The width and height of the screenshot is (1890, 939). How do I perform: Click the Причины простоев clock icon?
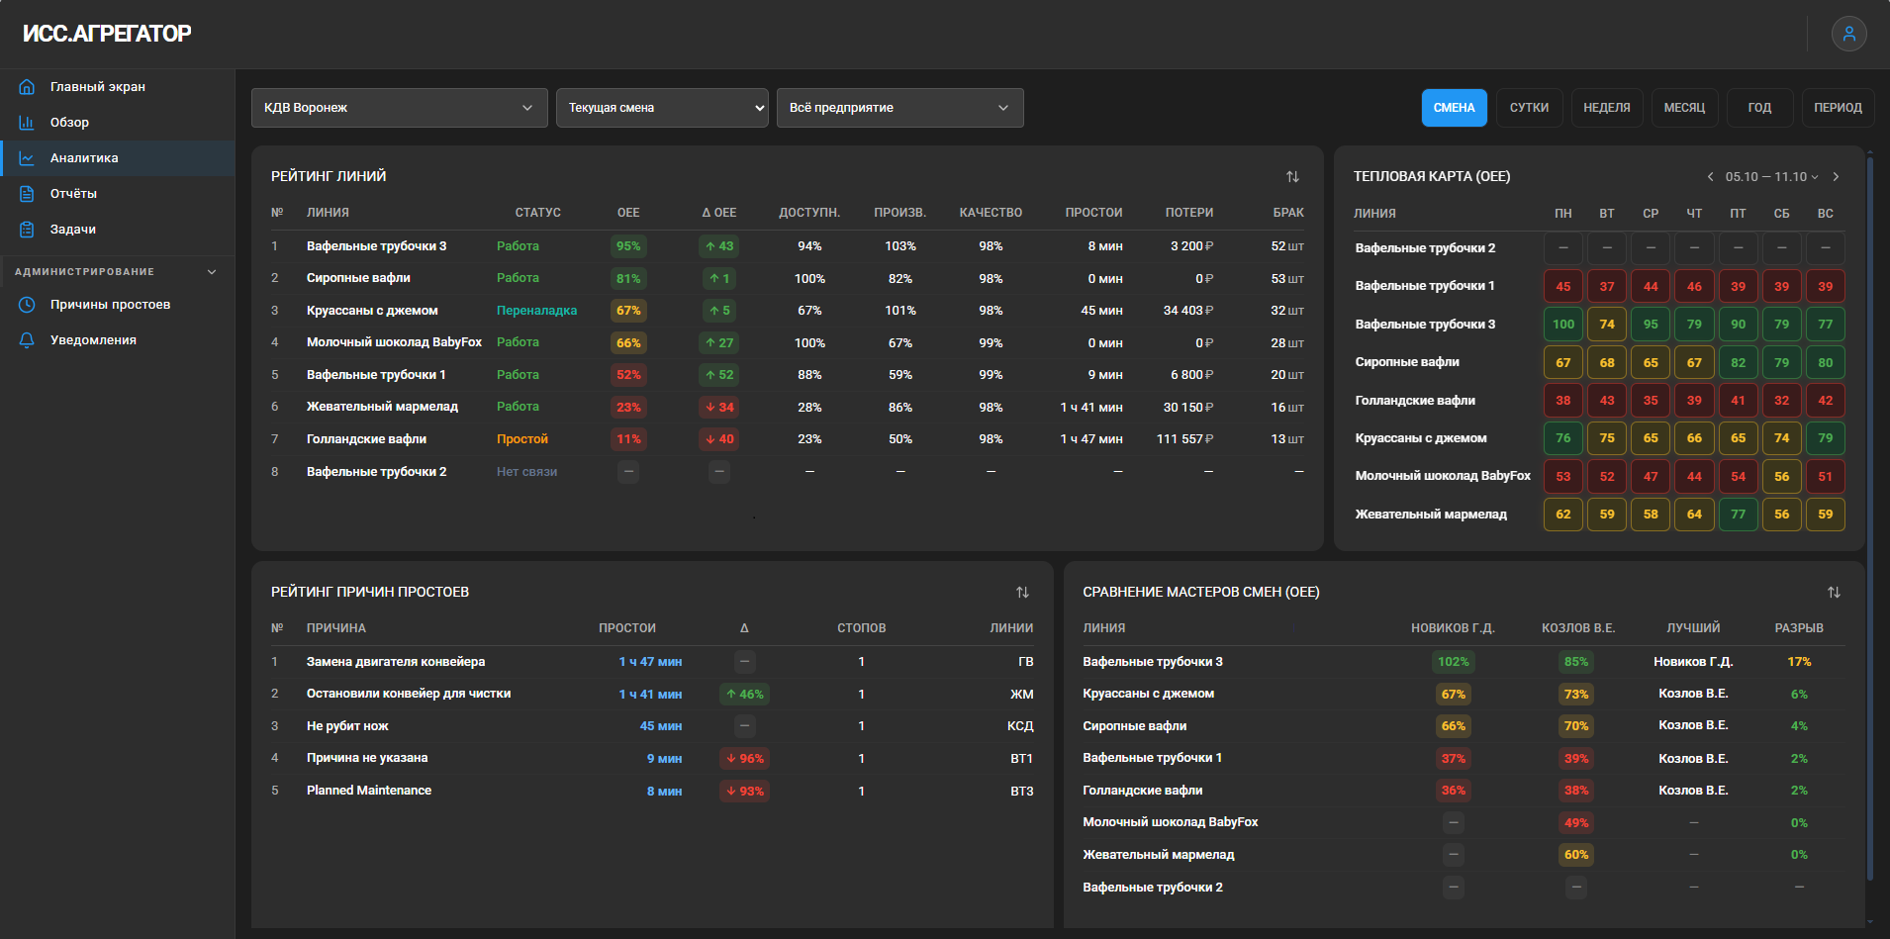27,305
